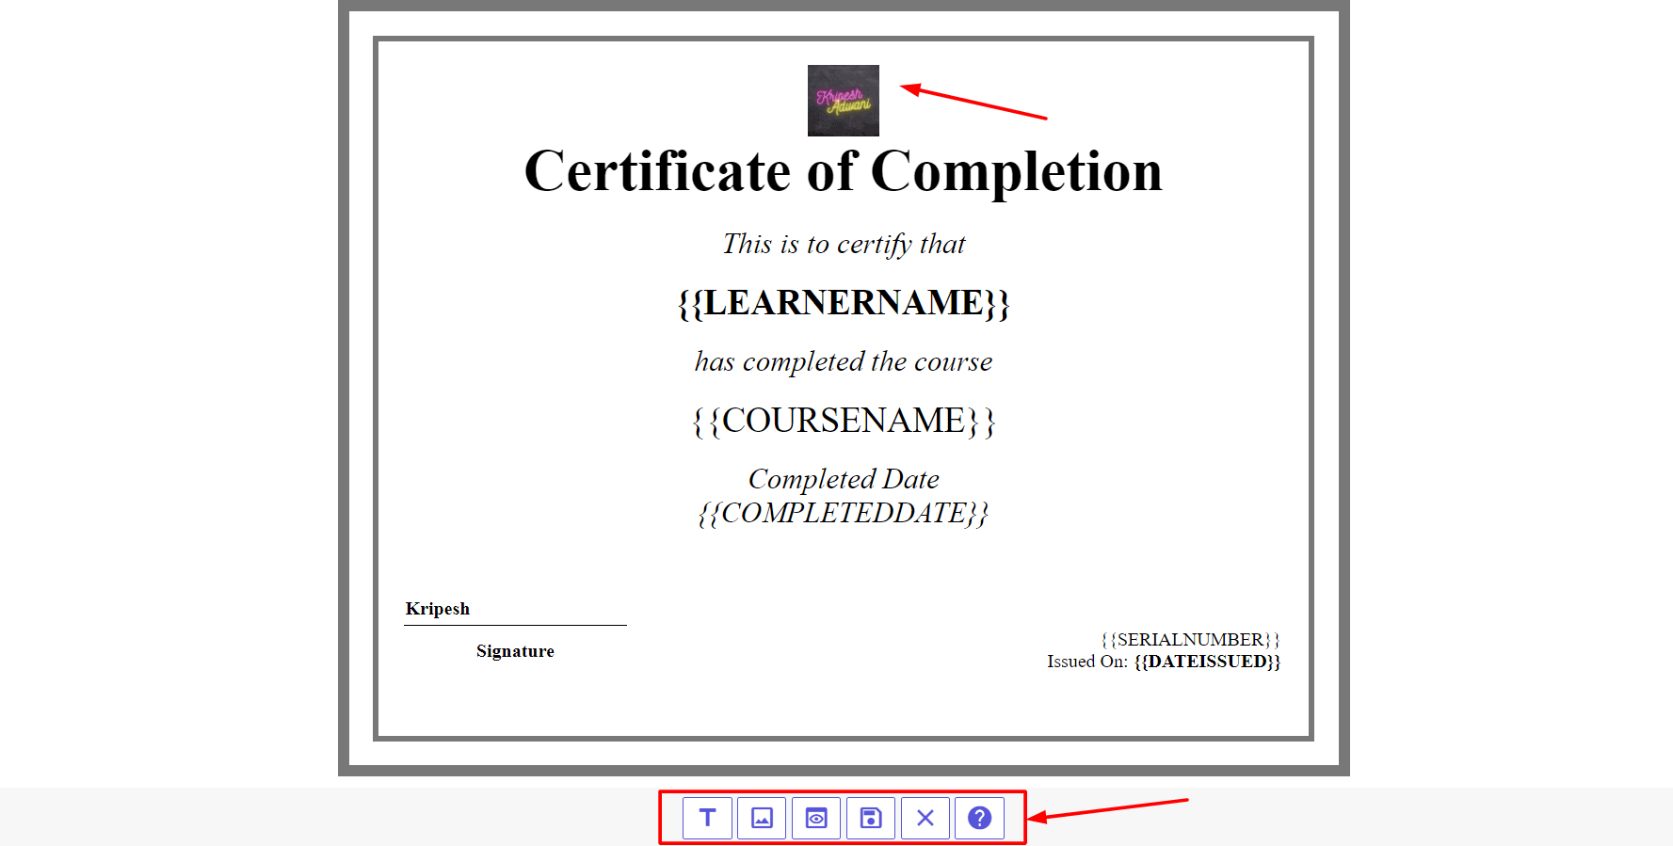Select the {{LEARNERNAME}} placeholder
Viewport: 1673px width, 846px height.
click(843, 303)
